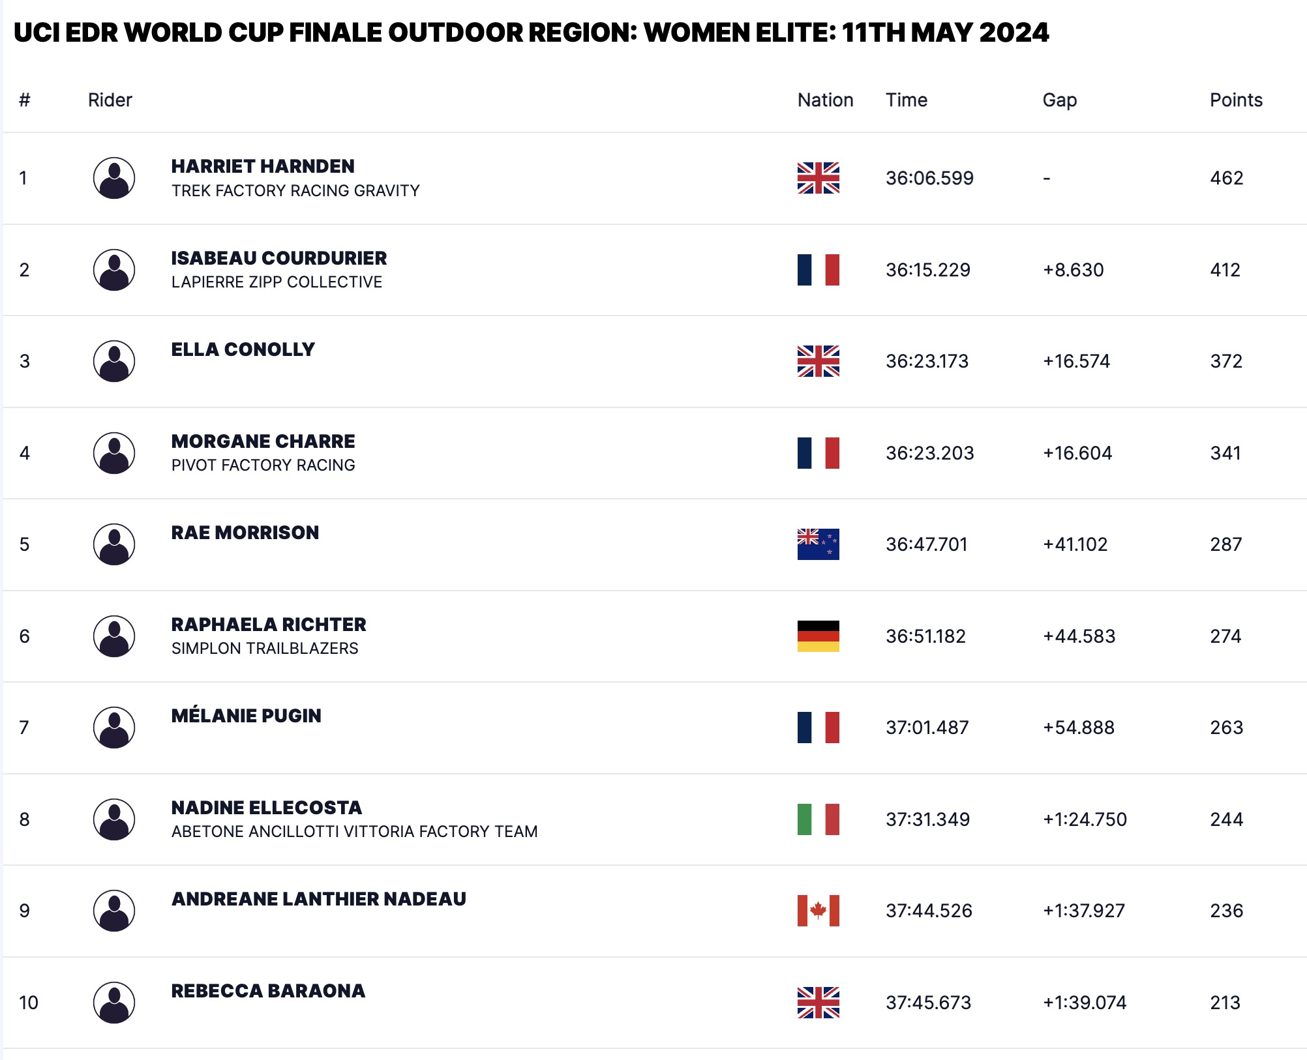Screen dimensions: 1307x1060
Task: Click the Points column header
Action: [x=1235, y=100]
